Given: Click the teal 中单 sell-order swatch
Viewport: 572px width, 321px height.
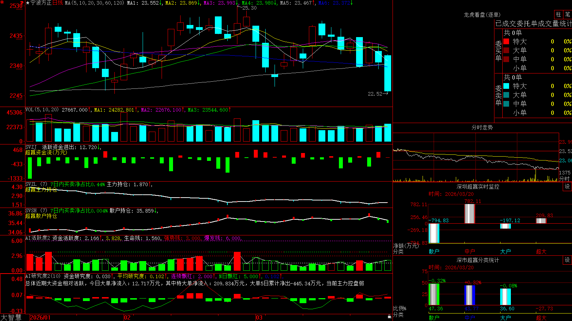Looking at the screenshot, I should pyautogui.click(x=506, y=104).
